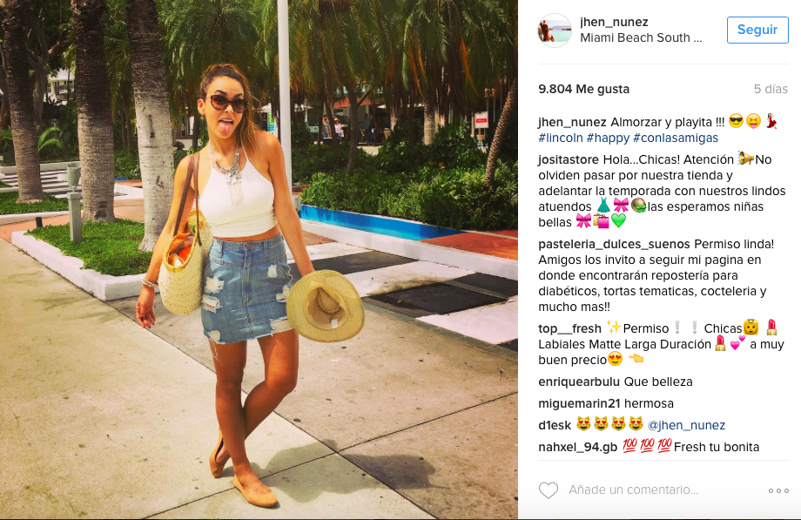
Task: Open the jhen_nunez username in header
Action: pyautogui.click(x=614, y=22)
